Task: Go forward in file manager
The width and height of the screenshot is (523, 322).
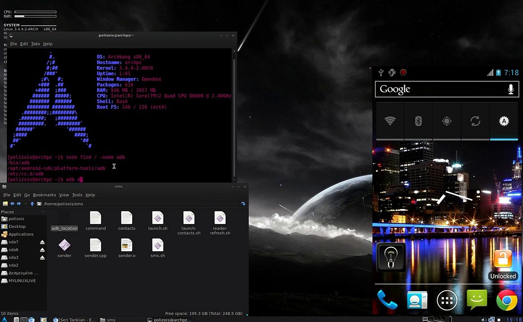Action: pos(19,204)
